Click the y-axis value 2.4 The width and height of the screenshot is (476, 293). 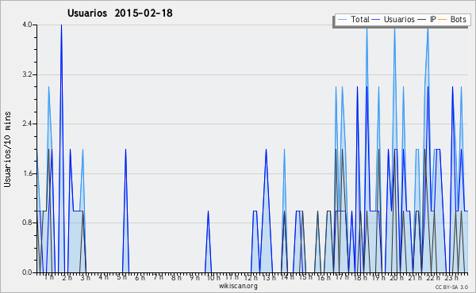click(x=27, y=124)
